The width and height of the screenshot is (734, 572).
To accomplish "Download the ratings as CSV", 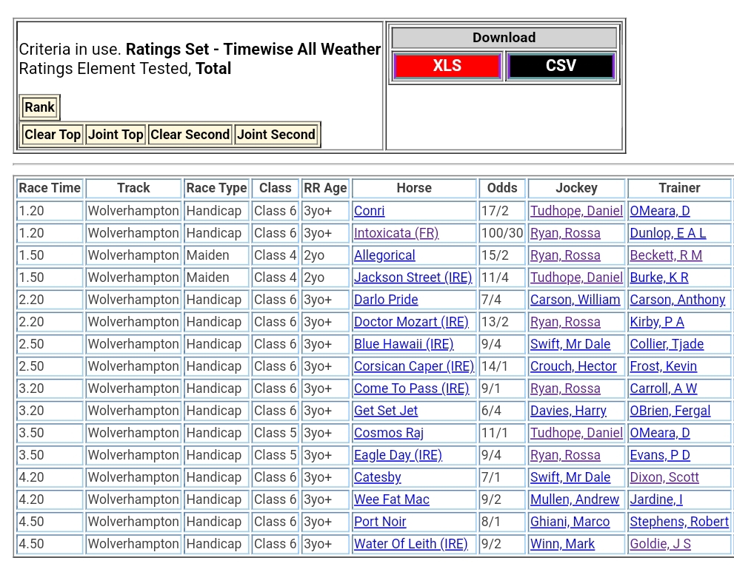I will 561,66.
